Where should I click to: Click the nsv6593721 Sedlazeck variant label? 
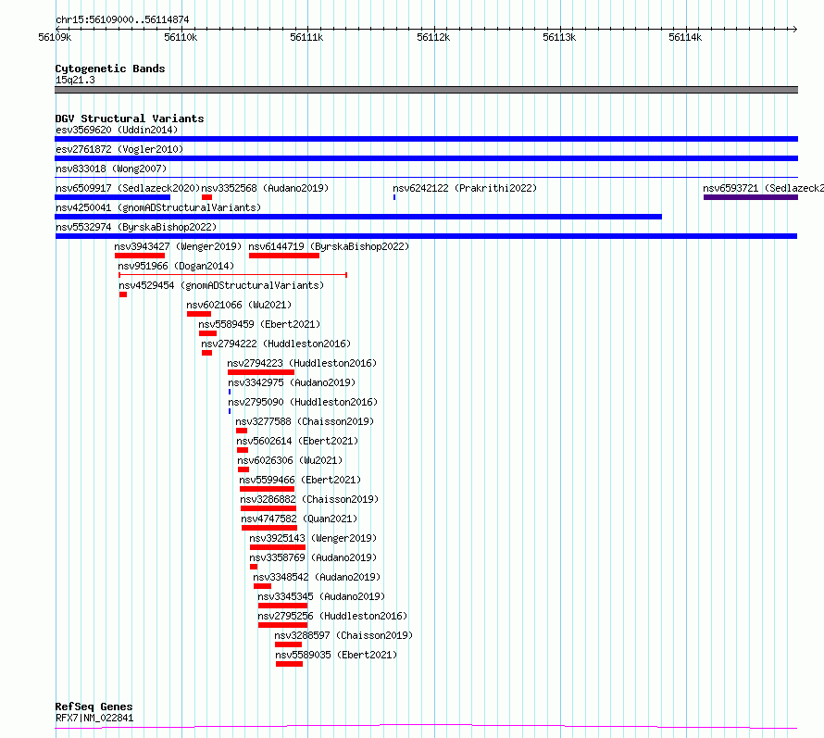click(x=763, y=188)
